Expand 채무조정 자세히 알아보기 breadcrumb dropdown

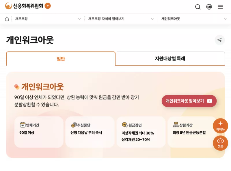coord(153,19)
